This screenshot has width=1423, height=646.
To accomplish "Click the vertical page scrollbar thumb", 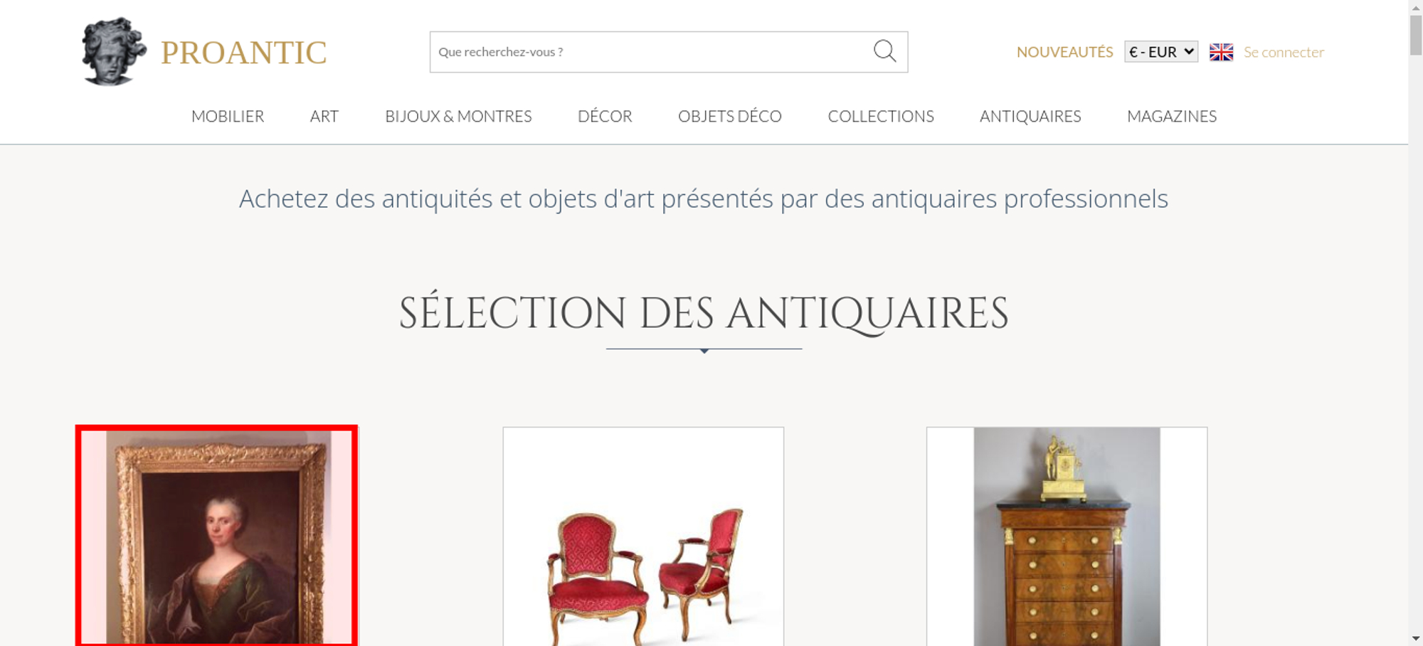I will (1416, 34).
